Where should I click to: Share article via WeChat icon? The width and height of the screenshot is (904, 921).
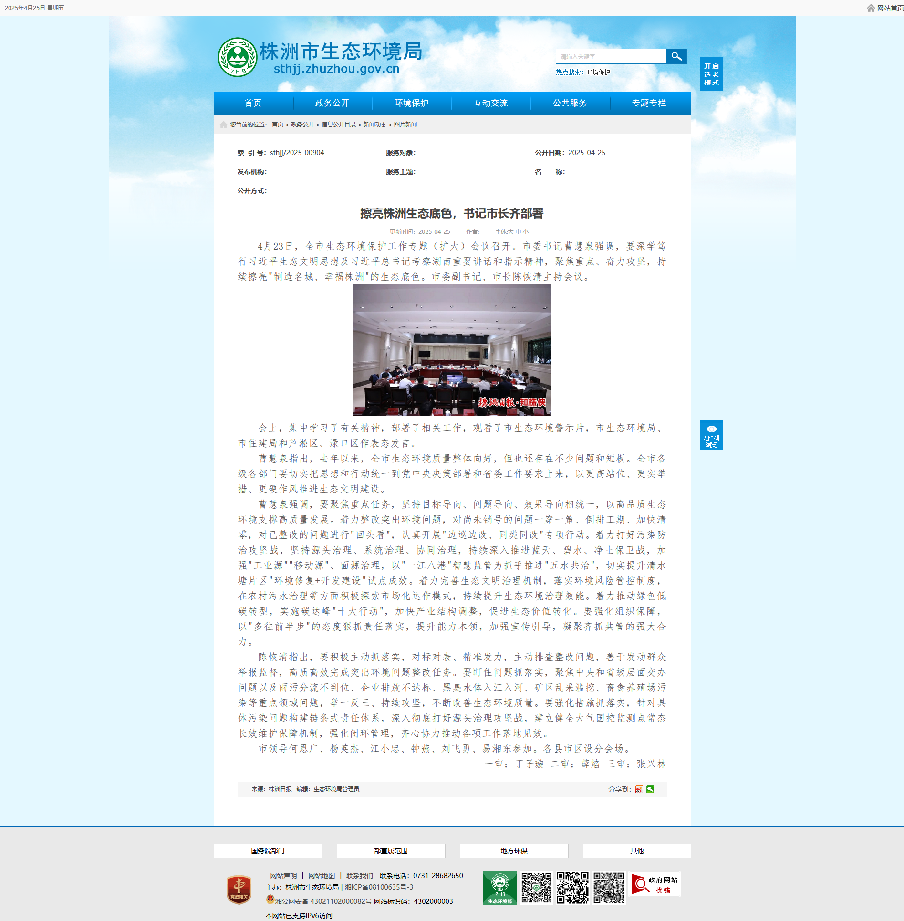pos(650,789)
